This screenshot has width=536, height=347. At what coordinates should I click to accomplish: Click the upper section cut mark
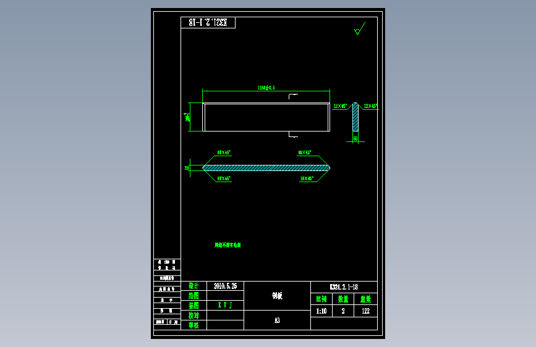point(293,96)
